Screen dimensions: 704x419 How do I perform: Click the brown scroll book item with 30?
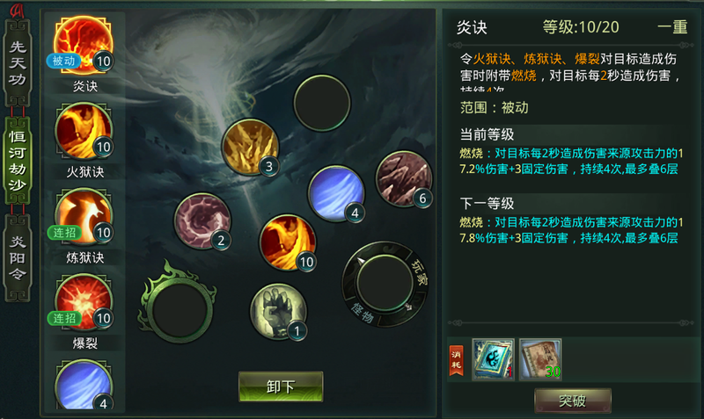coord(540,359)
